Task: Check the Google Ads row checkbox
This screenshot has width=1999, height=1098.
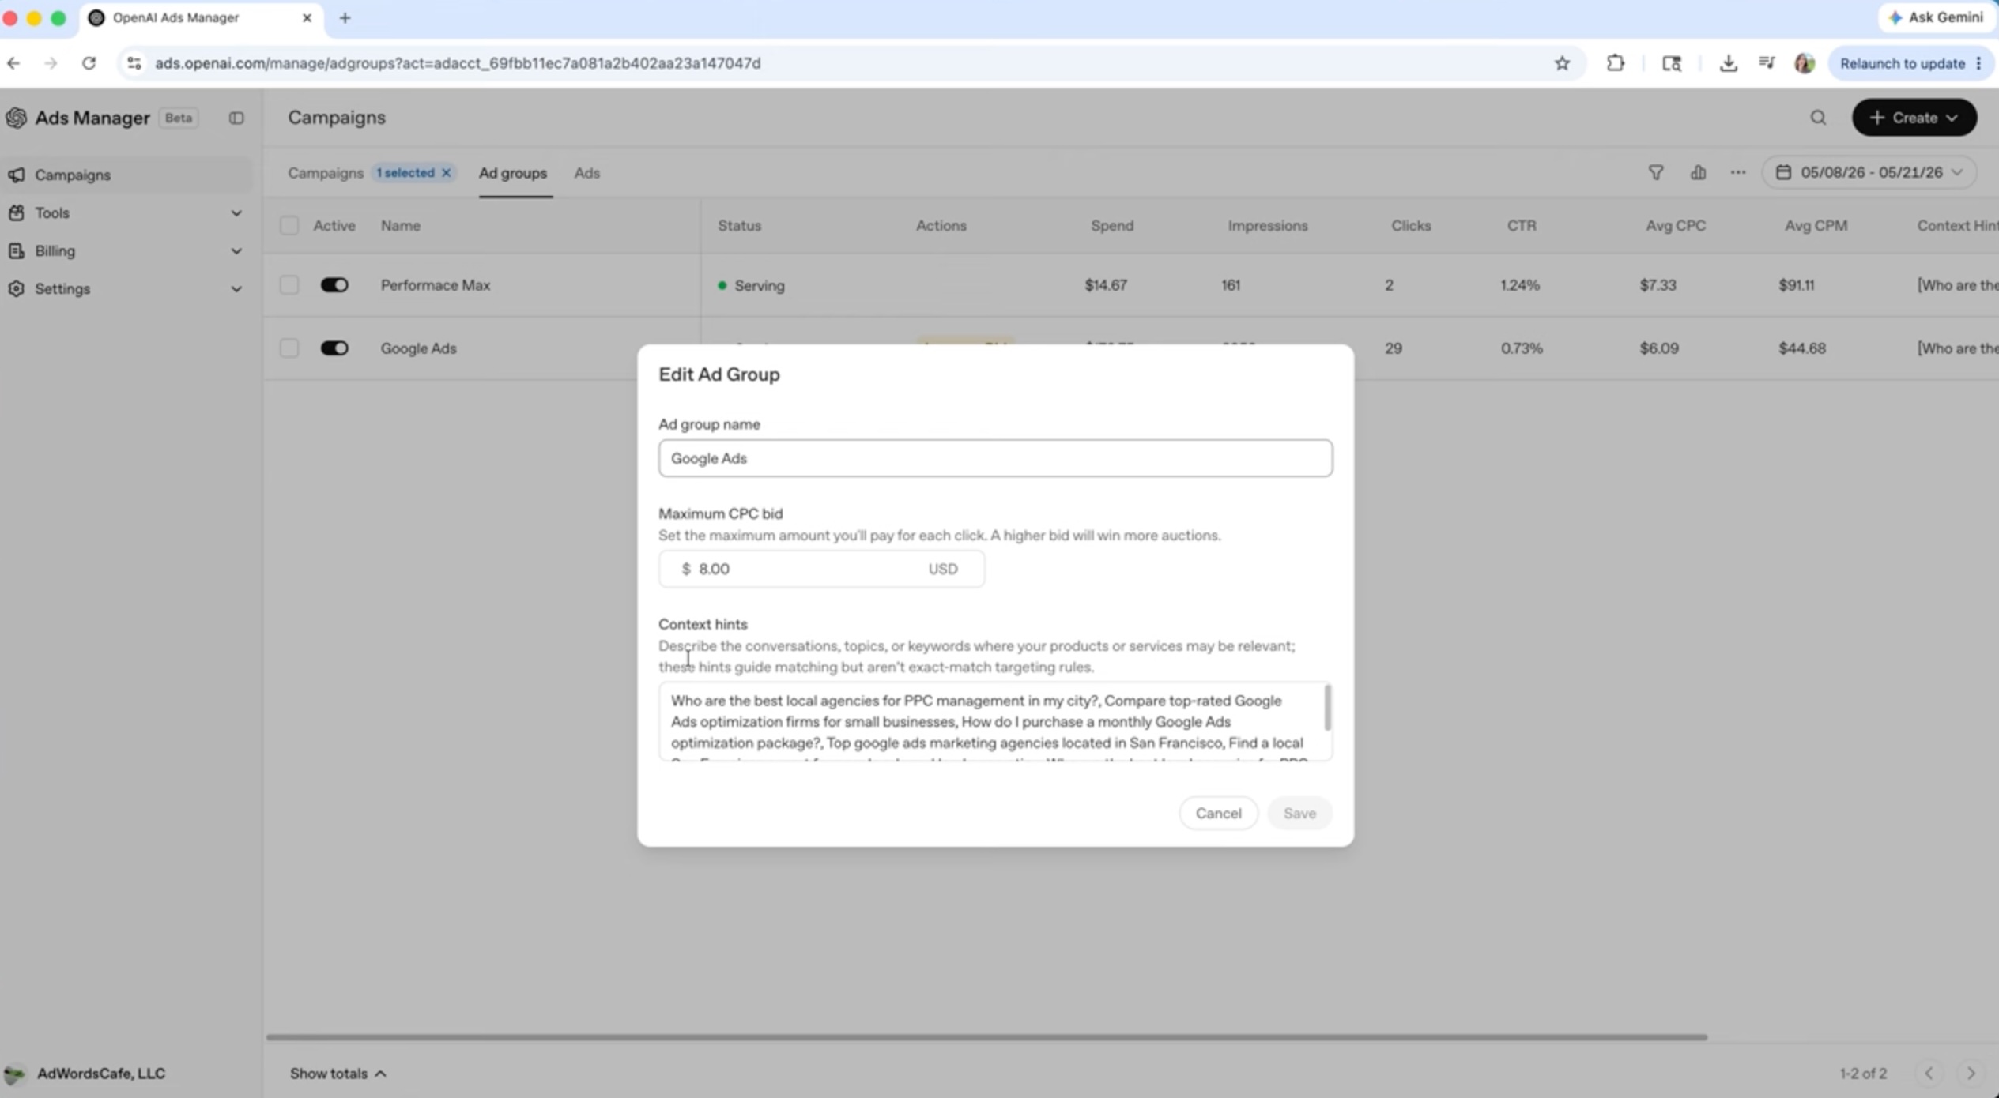Action: (x=289, y=348)
